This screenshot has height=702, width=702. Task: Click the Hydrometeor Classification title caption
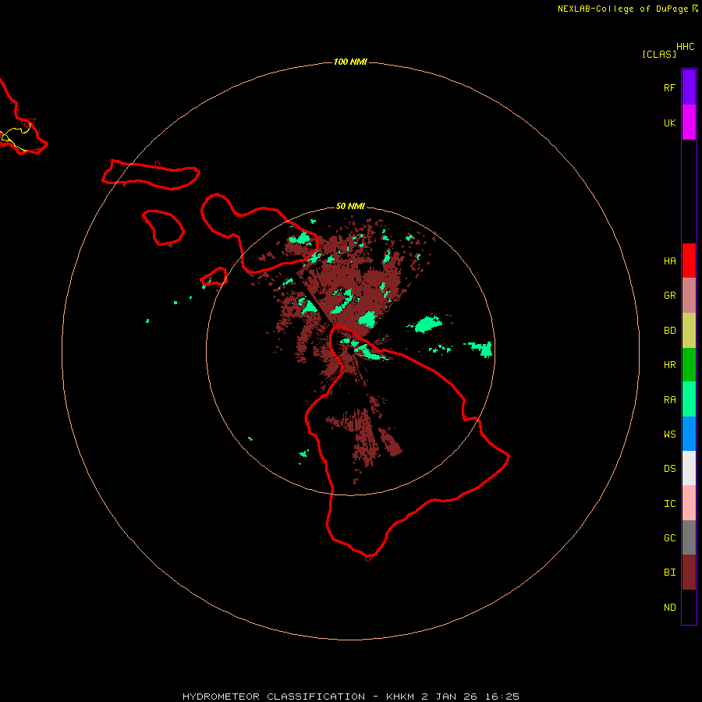350,697
